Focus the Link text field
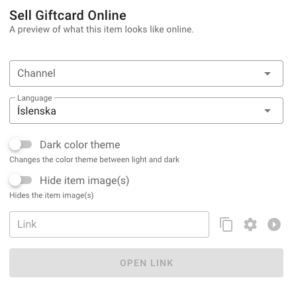This screenshot has width=294, height=288. point(109,224)
